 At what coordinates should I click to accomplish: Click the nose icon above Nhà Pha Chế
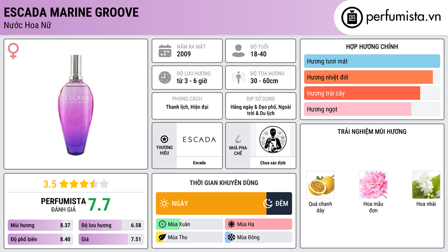[x=238, y=139]
